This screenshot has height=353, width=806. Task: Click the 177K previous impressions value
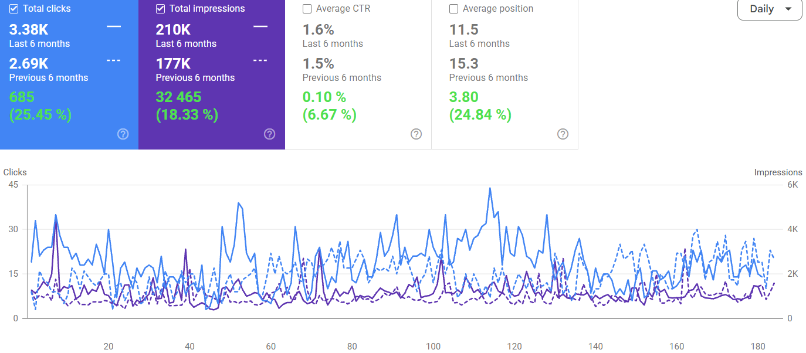pyautogui.click(x=174, y=63)
